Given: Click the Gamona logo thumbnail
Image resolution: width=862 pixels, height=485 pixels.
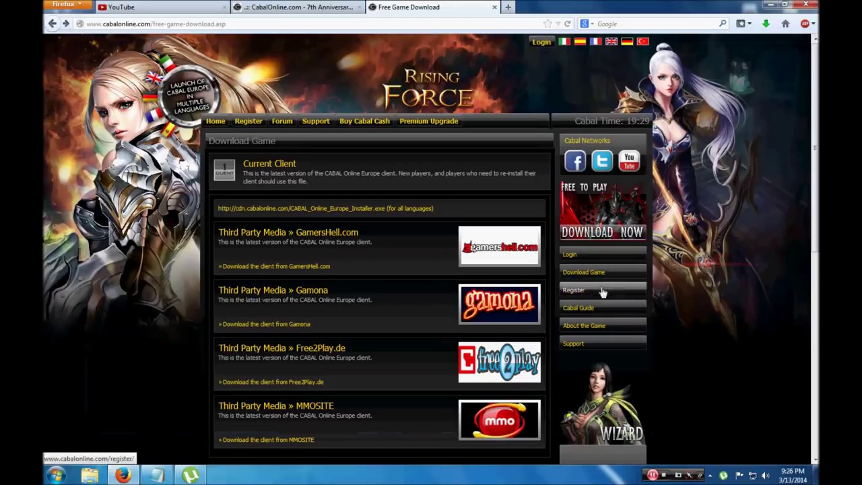Looking at the screenshot, I should tap(499, 304).
